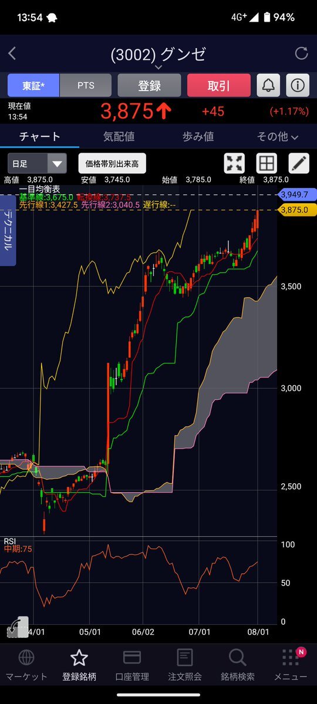
Task: Tap the back arrow icon
Action: coord(12,54)
